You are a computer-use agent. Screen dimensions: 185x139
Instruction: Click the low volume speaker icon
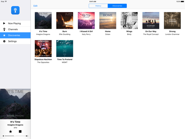tap(3, 136)
